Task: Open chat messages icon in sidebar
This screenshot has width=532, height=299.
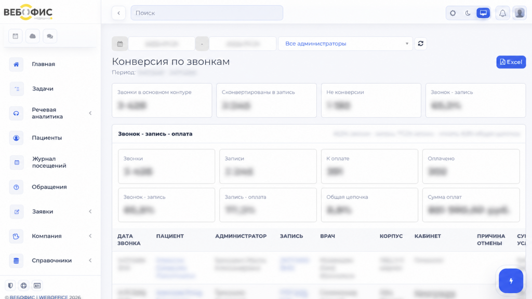Action: [x=50, y=36]
